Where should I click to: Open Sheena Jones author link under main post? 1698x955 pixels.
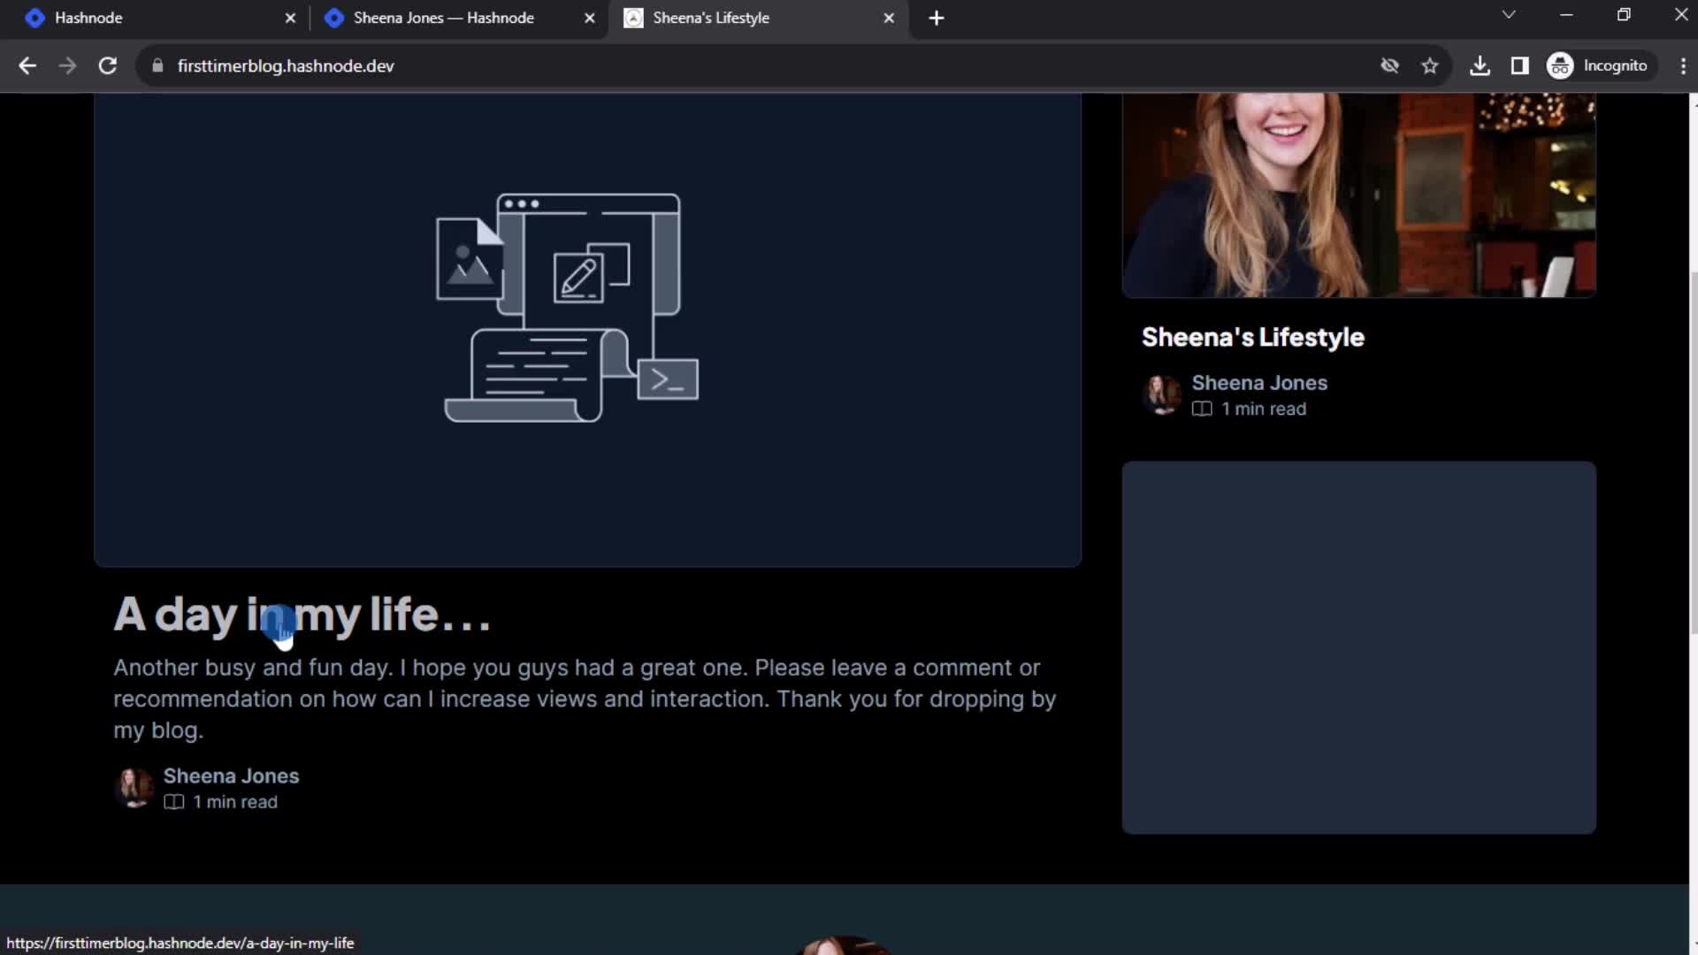point(231,775)
